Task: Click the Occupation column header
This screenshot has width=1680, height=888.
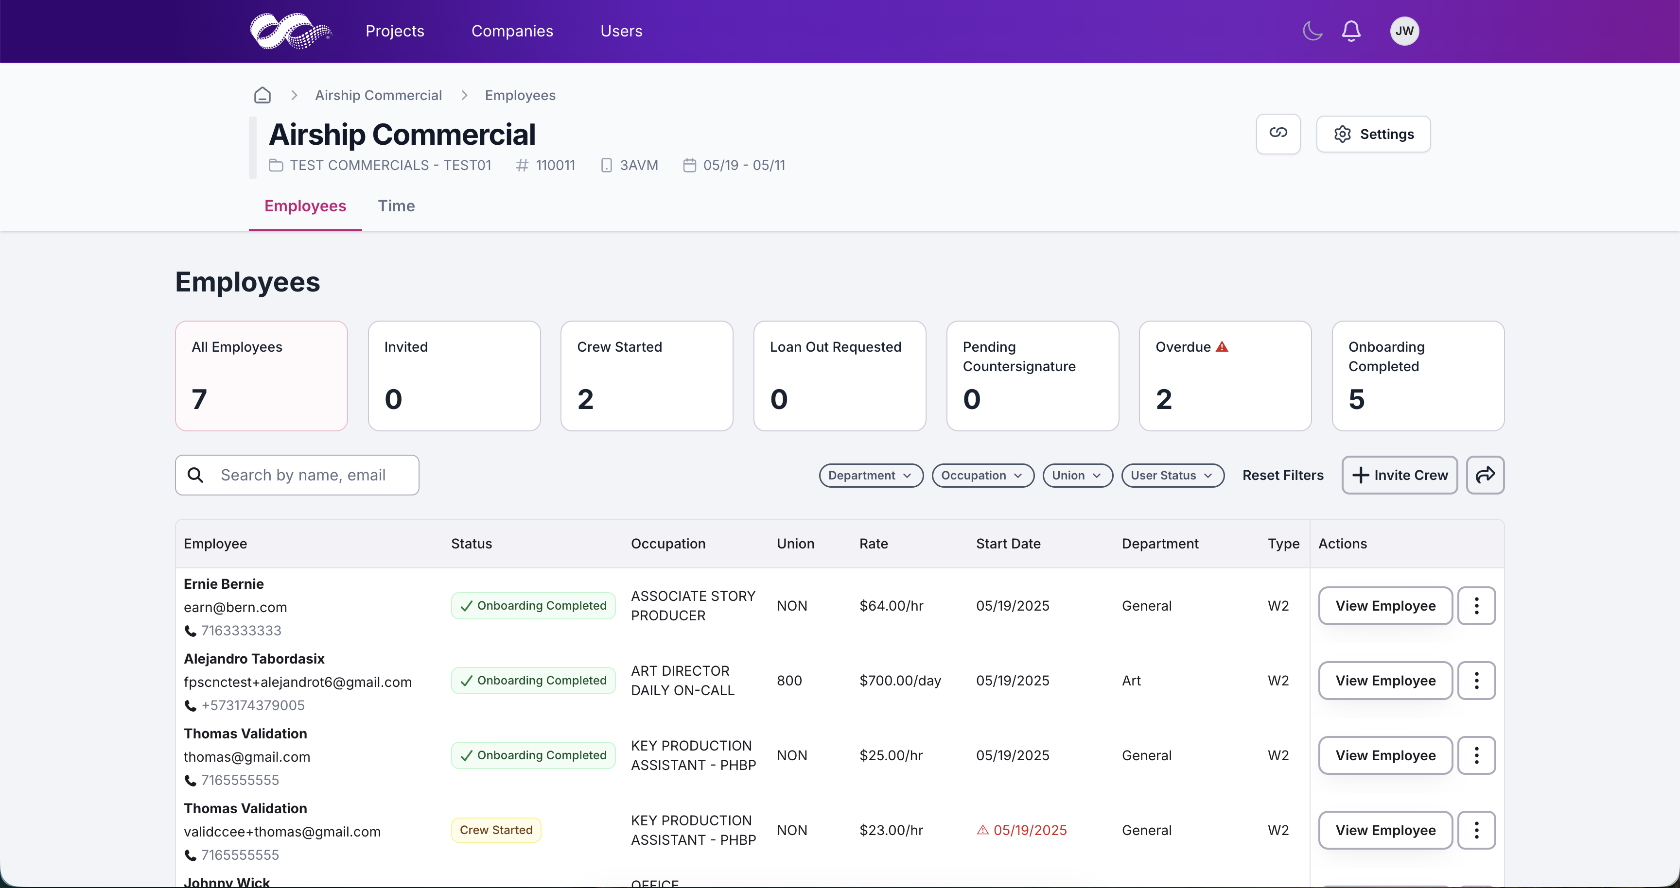Action: pos(668,544)
